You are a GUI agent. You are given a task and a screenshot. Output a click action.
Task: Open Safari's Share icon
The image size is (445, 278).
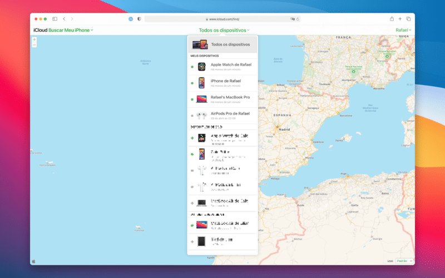coord(392,19)
